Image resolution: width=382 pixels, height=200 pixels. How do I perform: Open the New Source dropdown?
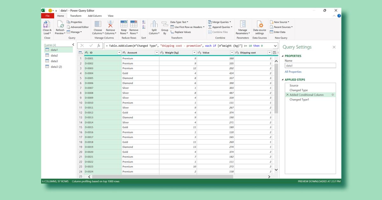(x=279, y=22)
